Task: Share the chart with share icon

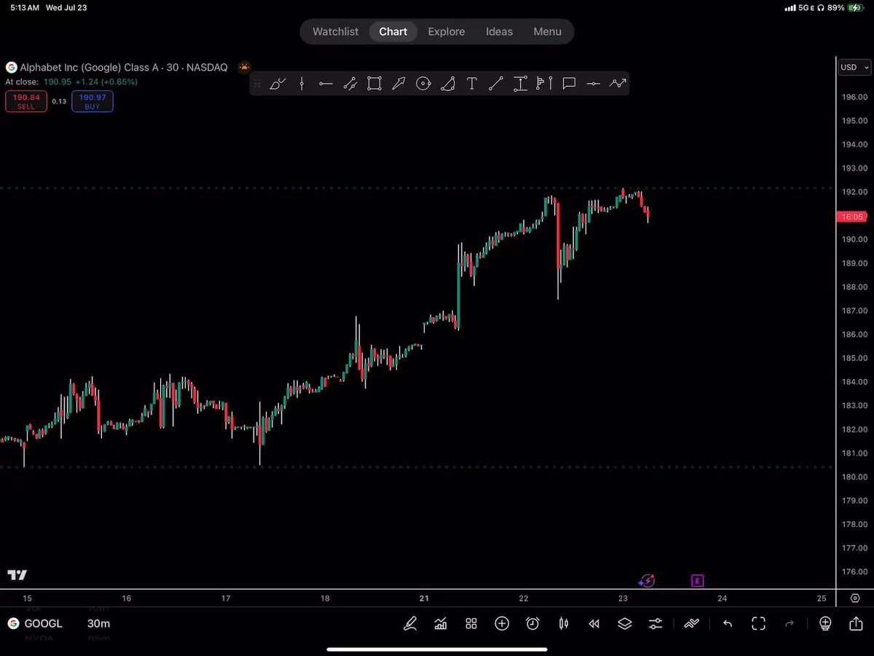Action: tap(856, 624)
